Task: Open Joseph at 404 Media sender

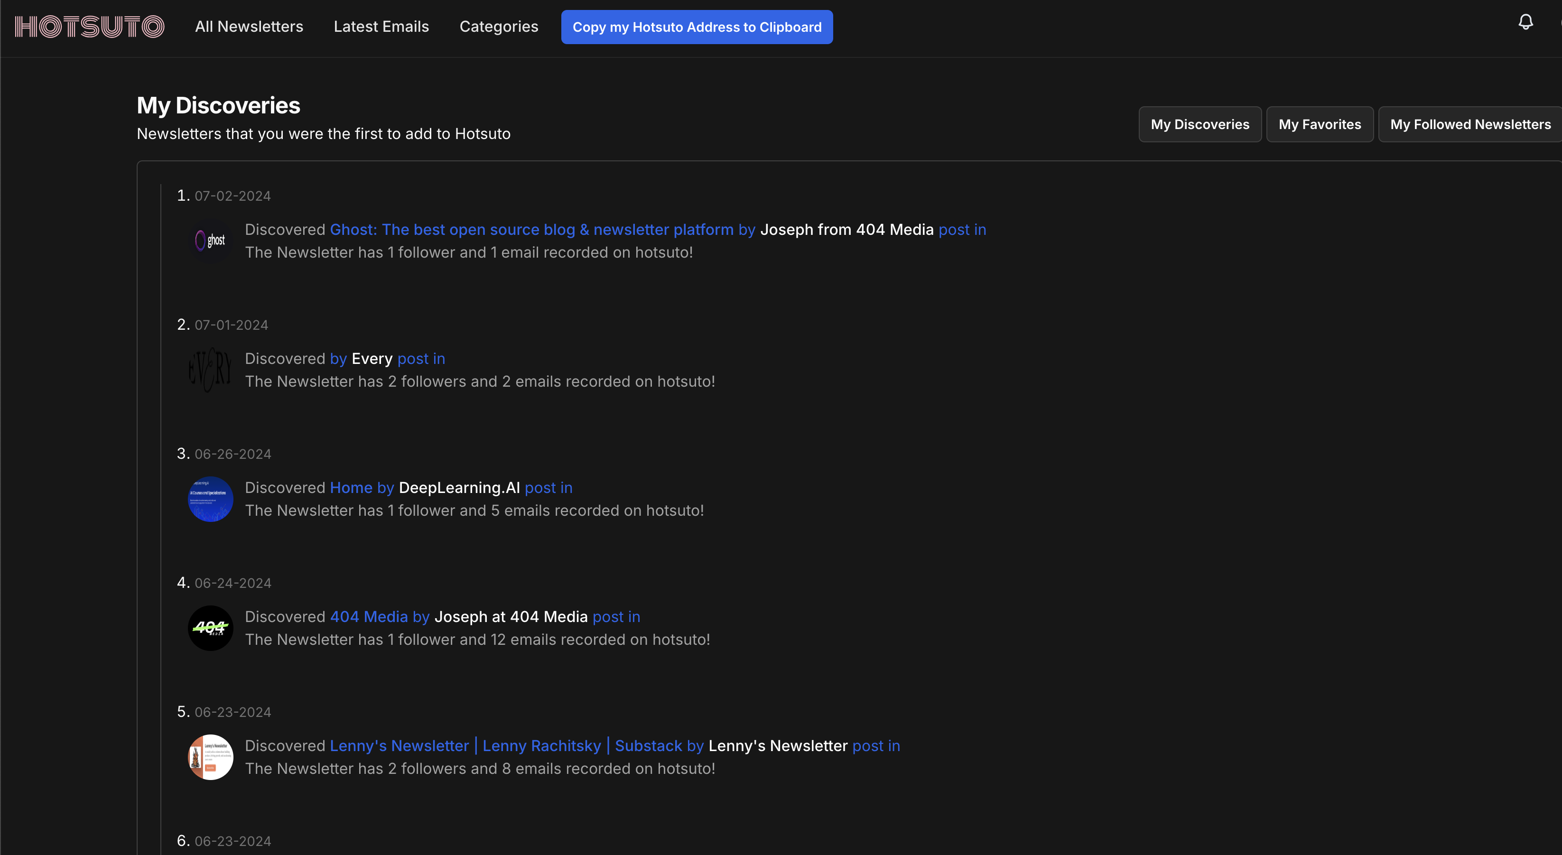Action: pyautogui.click(x=511, y=617)
